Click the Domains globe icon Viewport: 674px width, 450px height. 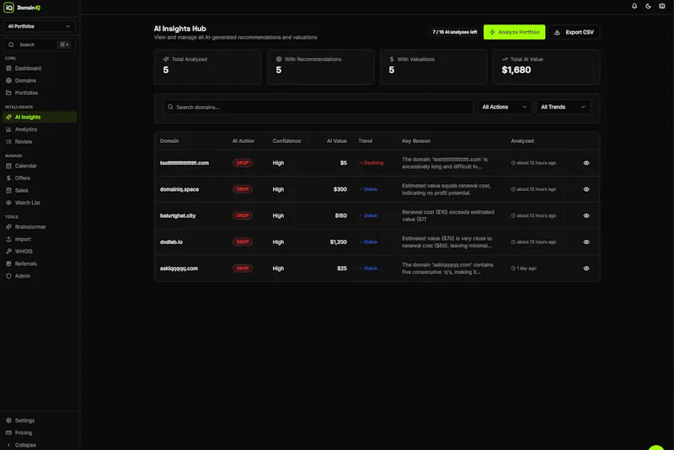[x=8, y=81]
